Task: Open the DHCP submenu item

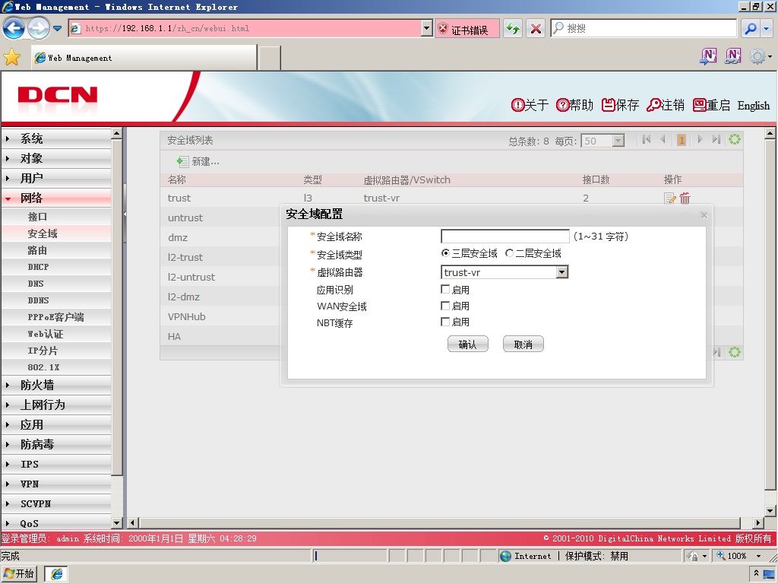Action: (x=56, y=267)
